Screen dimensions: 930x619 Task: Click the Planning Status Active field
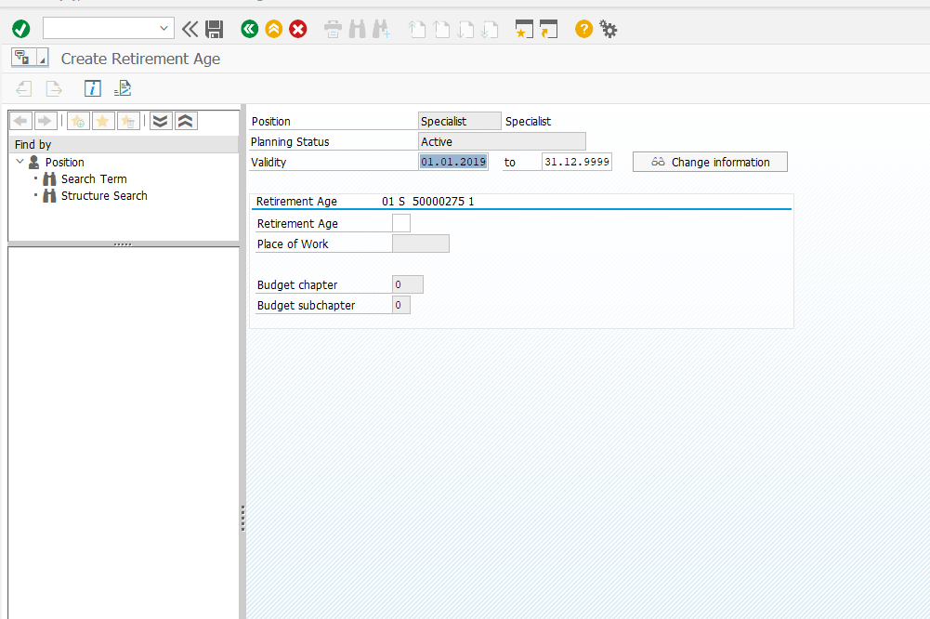(x=502, y=141)
